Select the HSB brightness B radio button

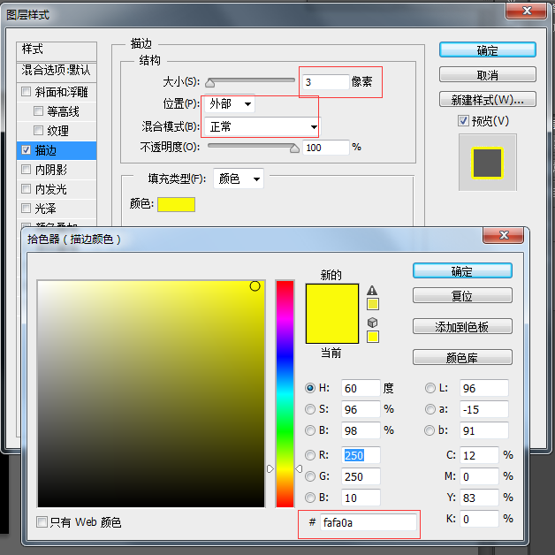pos(310,430)
